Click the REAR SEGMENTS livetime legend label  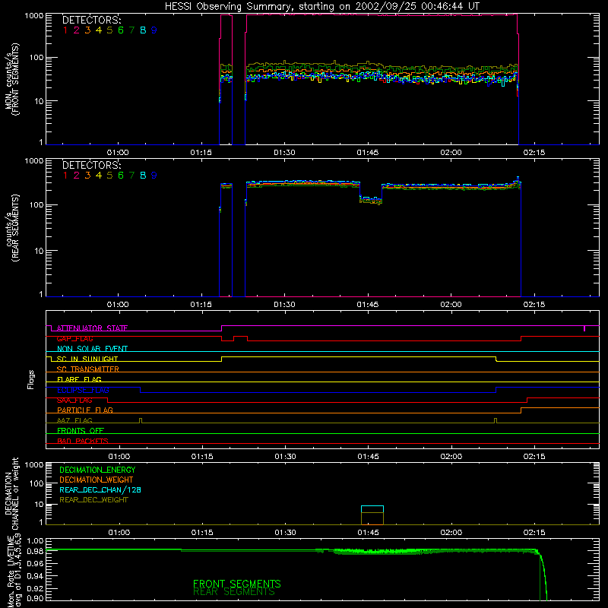(x=234, y=592)
